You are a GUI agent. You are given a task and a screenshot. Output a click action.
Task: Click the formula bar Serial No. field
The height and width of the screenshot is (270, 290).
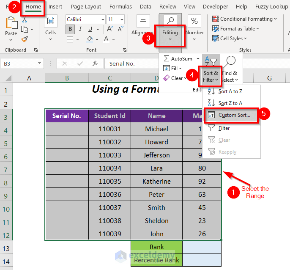pyautogui.click(x=132, y=64)
